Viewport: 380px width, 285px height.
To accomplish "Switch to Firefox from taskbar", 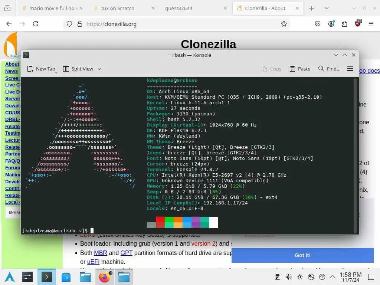I will (x=104, y=277).
